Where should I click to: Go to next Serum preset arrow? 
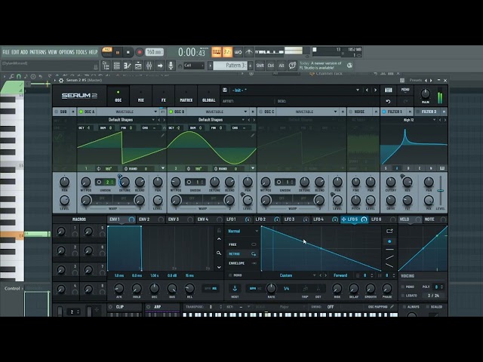[x=375, y=90]
